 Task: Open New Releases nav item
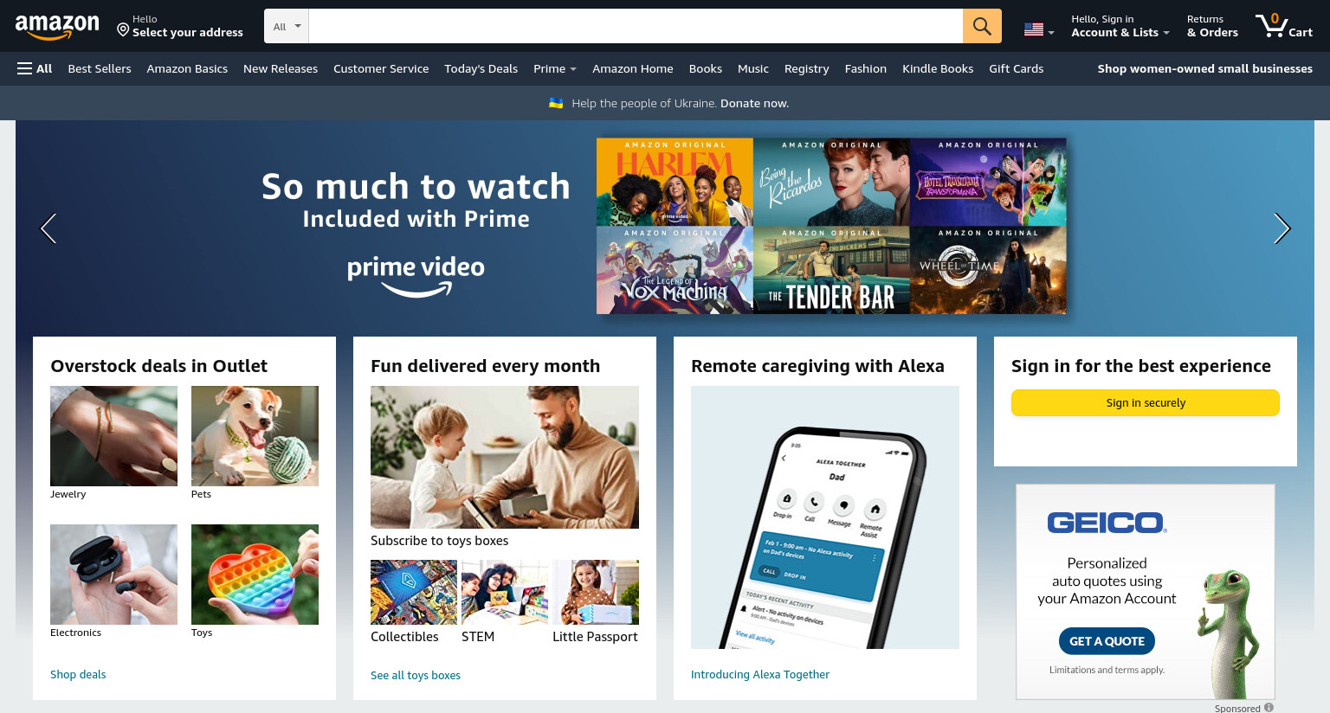(281, 68)
